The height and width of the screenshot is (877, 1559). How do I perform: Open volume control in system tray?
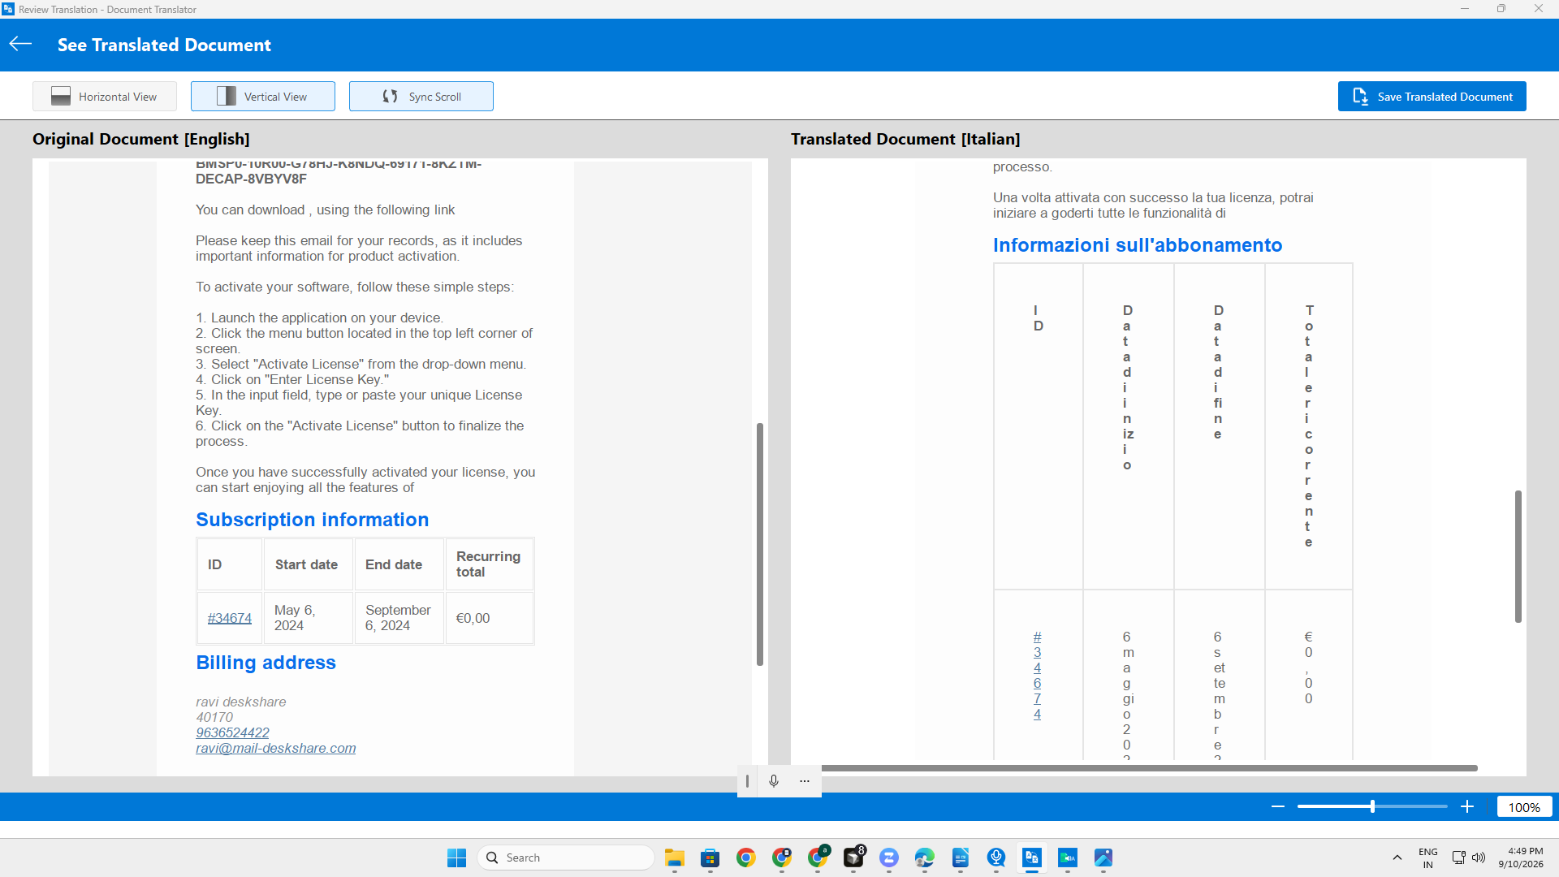coord(1479,858)
